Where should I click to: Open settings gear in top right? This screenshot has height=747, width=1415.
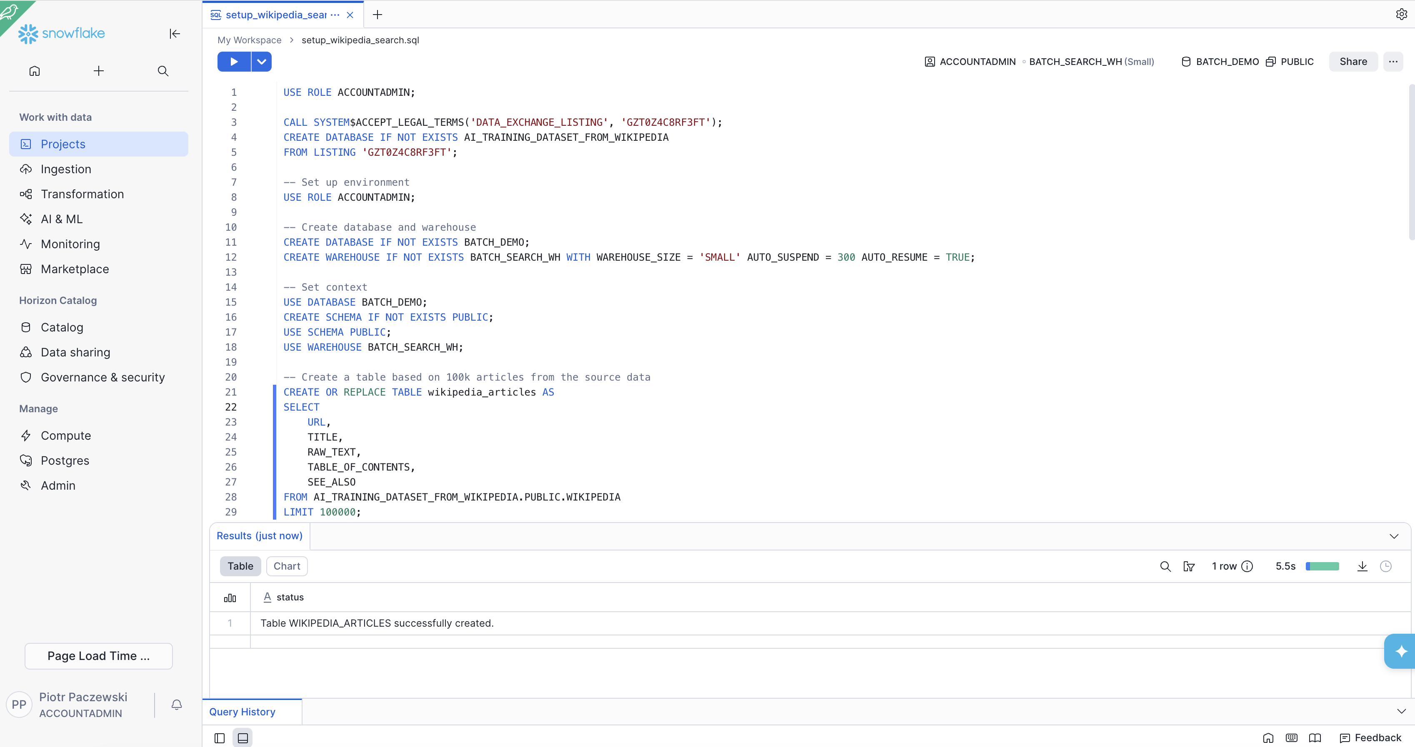(1401, 14)
